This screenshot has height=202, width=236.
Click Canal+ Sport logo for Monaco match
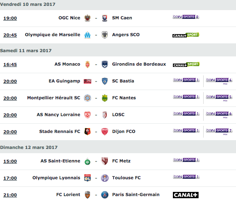(x=186, y=64)
